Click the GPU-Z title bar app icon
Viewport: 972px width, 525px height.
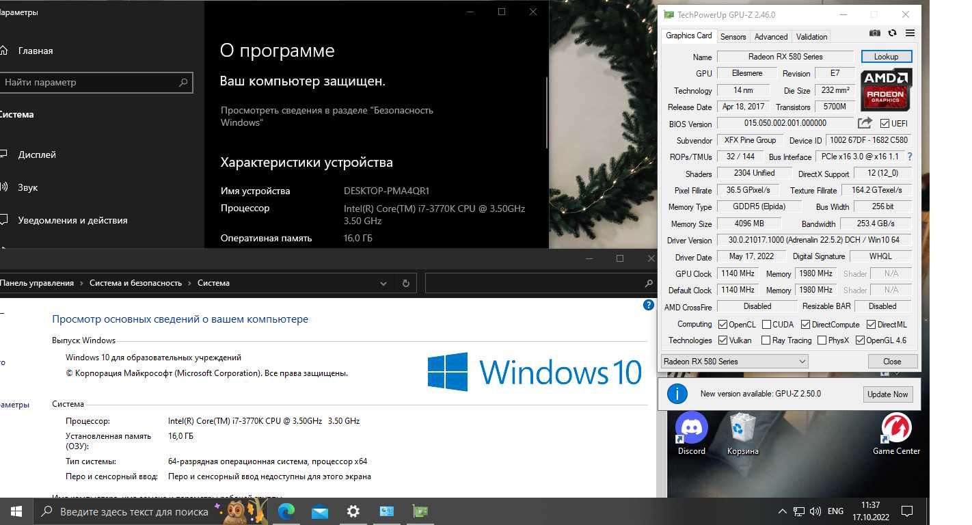(669, 14)
